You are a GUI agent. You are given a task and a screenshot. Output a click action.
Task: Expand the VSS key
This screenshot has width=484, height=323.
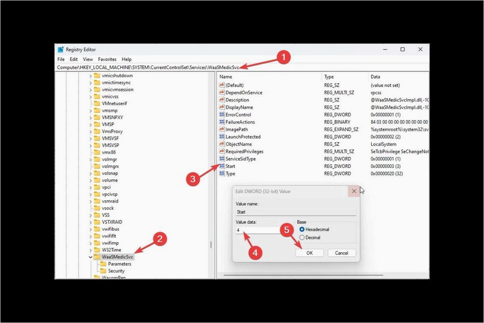[90, 215]
